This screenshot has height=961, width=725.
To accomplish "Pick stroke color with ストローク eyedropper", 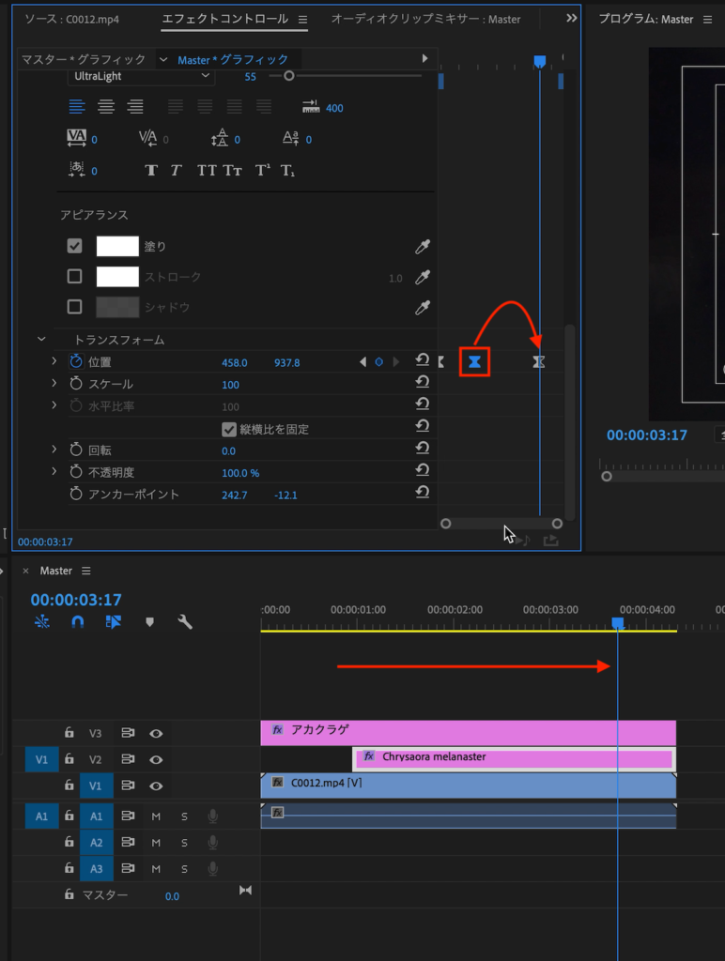I will tap(422, 277).
